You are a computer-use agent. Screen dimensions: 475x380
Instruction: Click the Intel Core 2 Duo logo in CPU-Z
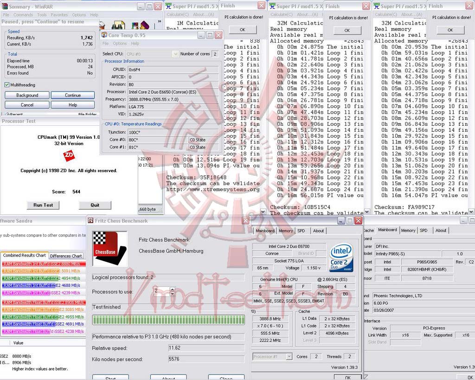point(341,258)
